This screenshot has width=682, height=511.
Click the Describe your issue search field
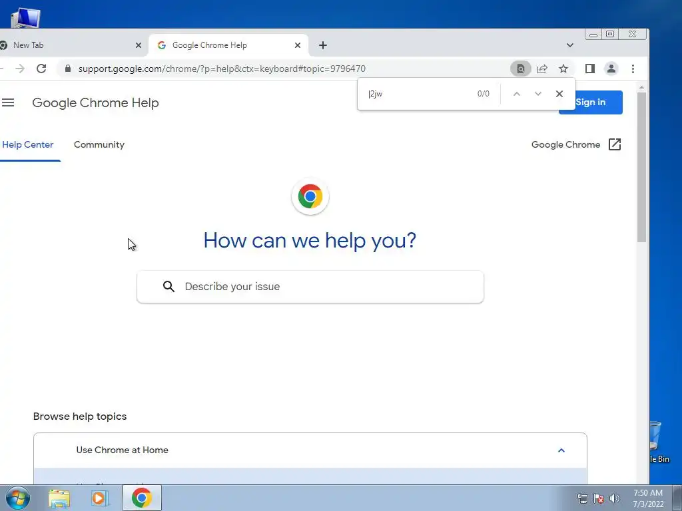coord(310,287)
